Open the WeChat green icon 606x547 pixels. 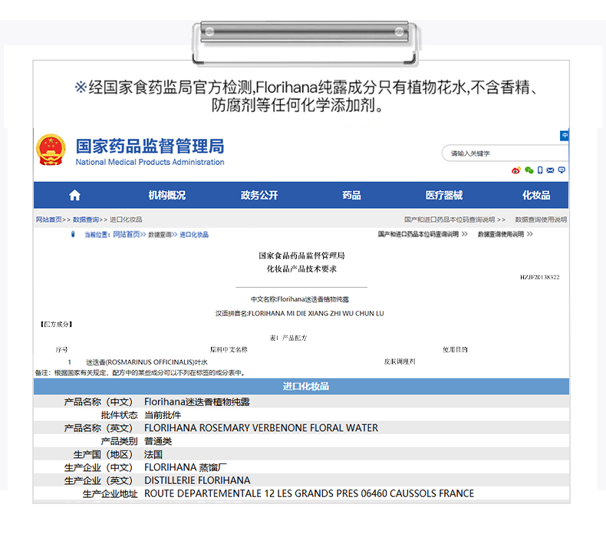[529, 170]
